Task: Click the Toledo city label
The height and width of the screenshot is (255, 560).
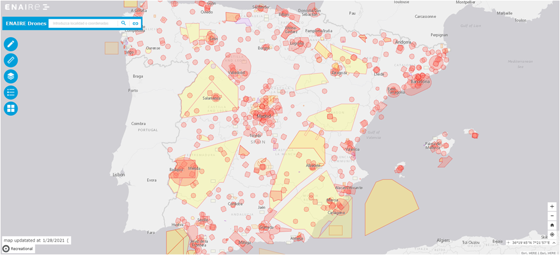Action: [x=256, y=136]
